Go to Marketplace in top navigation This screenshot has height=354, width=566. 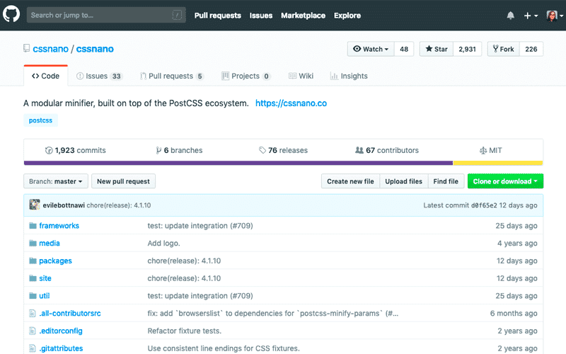(303, 16)
